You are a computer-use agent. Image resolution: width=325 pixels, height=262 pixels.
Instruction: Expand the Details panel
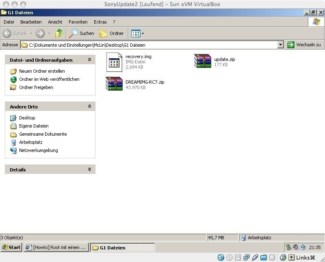(89, 169)
